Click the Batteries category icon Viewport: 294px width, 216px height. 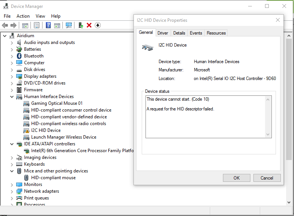click(x=19, y=49)
